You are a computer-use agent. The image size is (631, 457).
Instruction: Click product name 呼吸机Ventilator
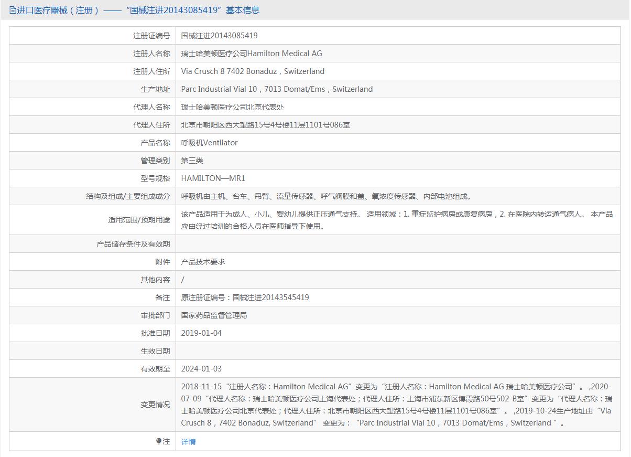[x=210, y=143]
